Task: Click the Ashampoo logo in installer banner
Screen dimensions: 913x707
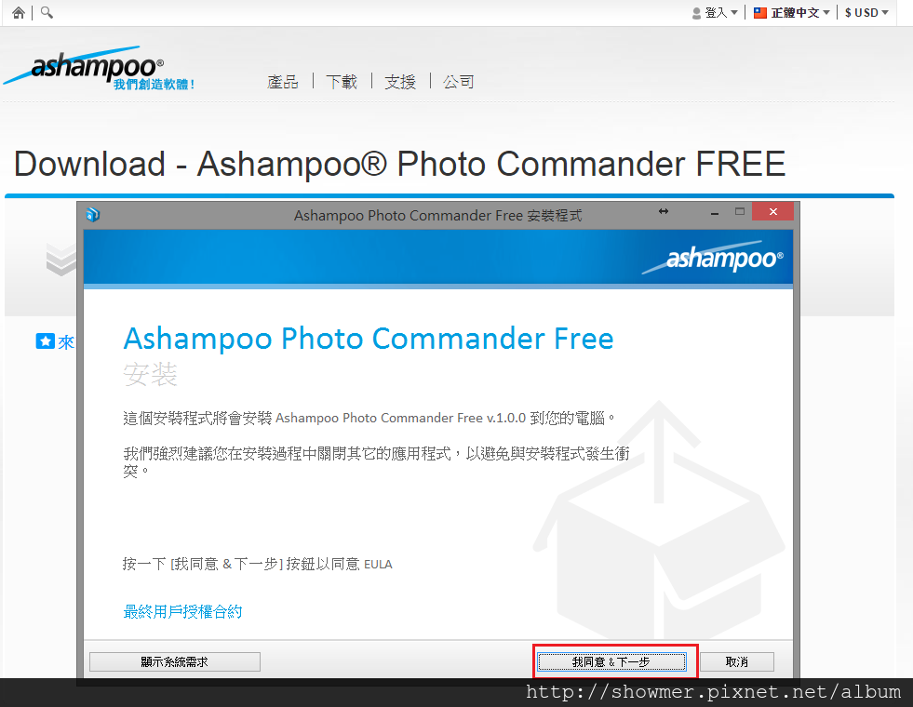Action: pos(713,258)
